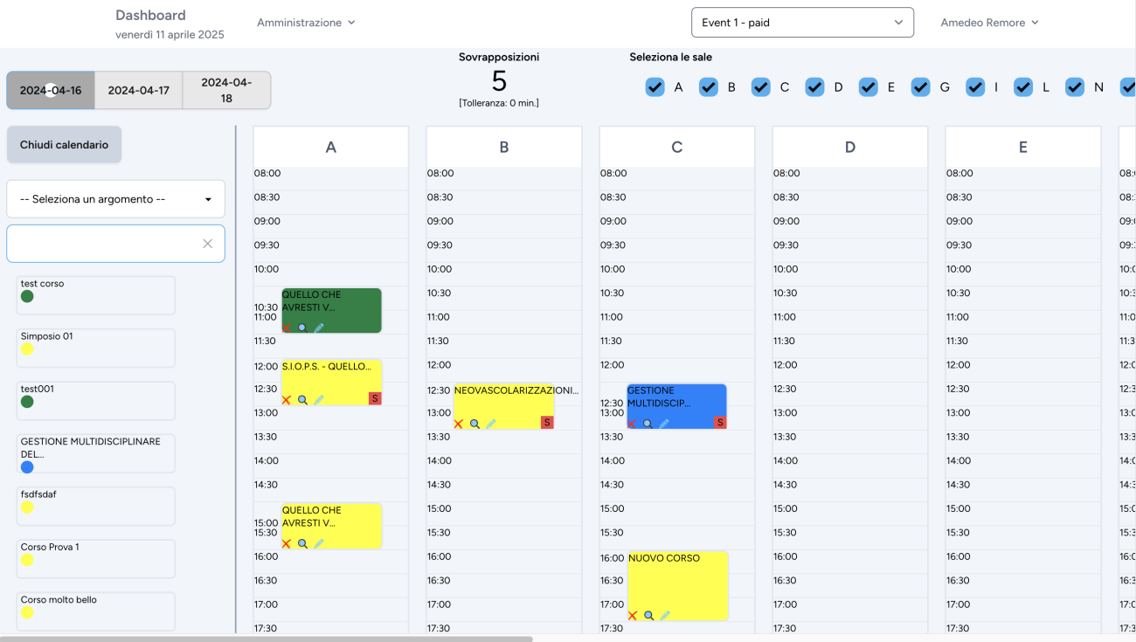
Task: Click pencil edit icon on GESTIONE MULTIDISCIP event
Action: [x=664, y=424]
